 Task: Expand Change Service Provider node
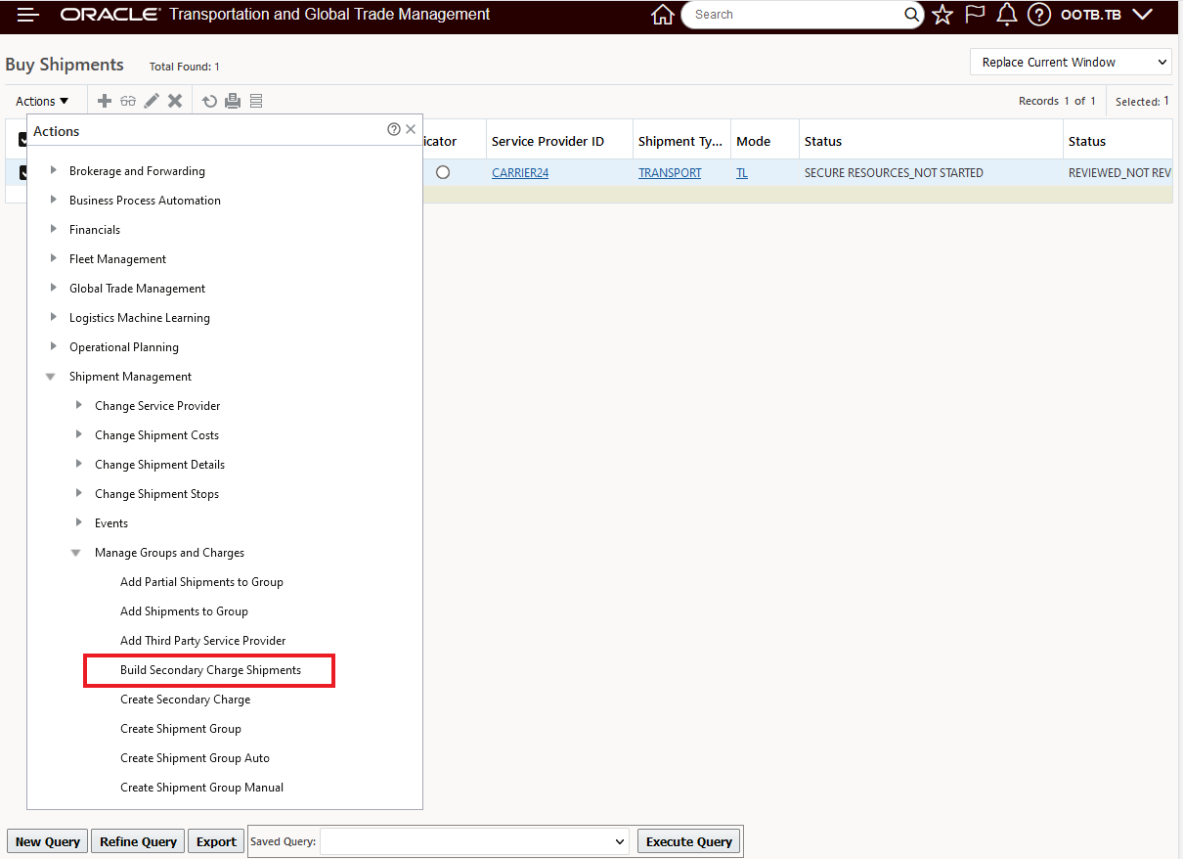click(x=79, y=405)
